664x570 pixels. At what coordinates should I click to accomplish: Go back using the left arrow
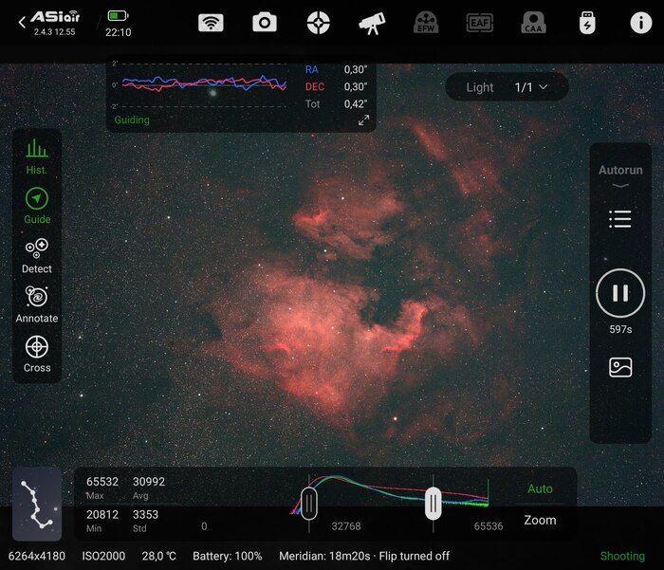(x=22, y=23)
